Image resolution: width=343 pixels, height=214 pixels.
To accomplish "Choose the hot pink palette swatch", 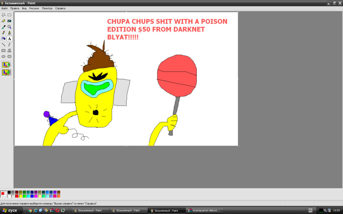I will click(55, 196).
